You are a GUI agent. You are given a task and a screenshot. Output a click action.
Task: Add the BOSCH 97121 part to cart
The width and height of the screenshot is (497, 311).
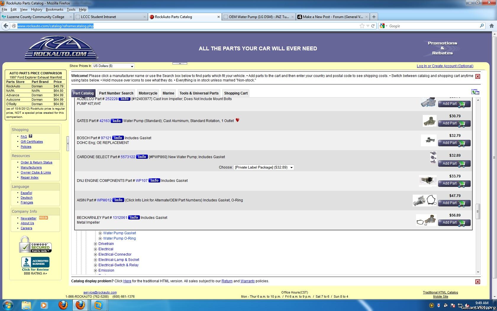click(454, 143)
